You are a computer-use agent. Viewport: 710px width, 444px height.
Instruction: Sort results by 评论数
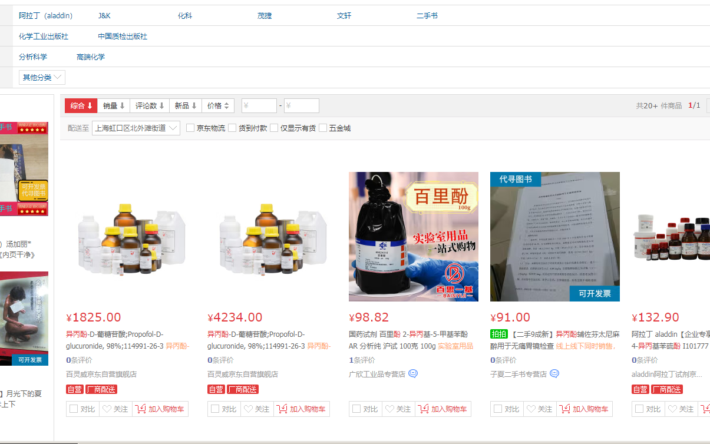pyautogui.click(x=150, y=106)
